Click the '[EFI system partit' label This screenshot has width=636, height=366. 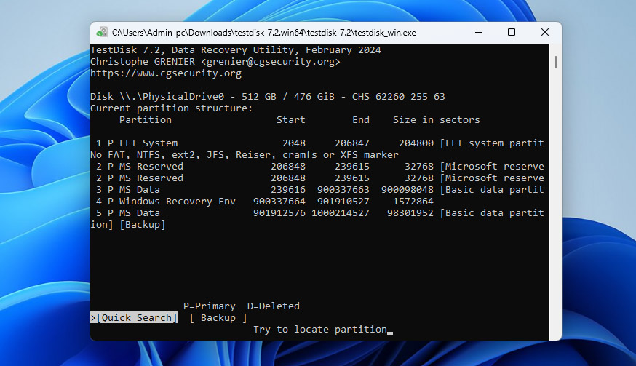(x=492, y=143)
